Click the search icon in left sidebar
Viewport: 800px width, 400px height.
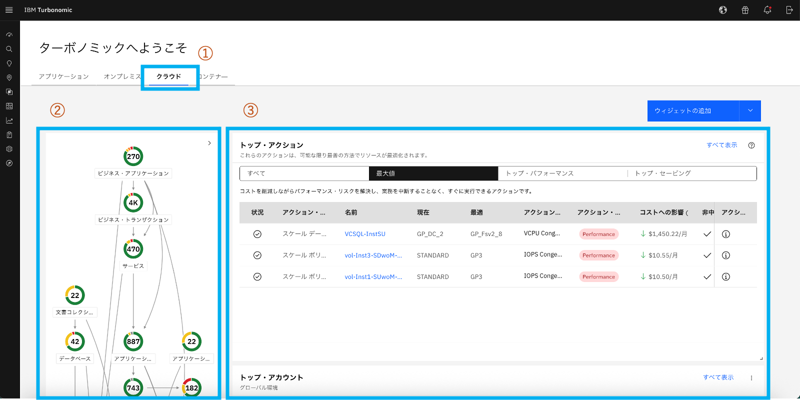click(9, 49)
